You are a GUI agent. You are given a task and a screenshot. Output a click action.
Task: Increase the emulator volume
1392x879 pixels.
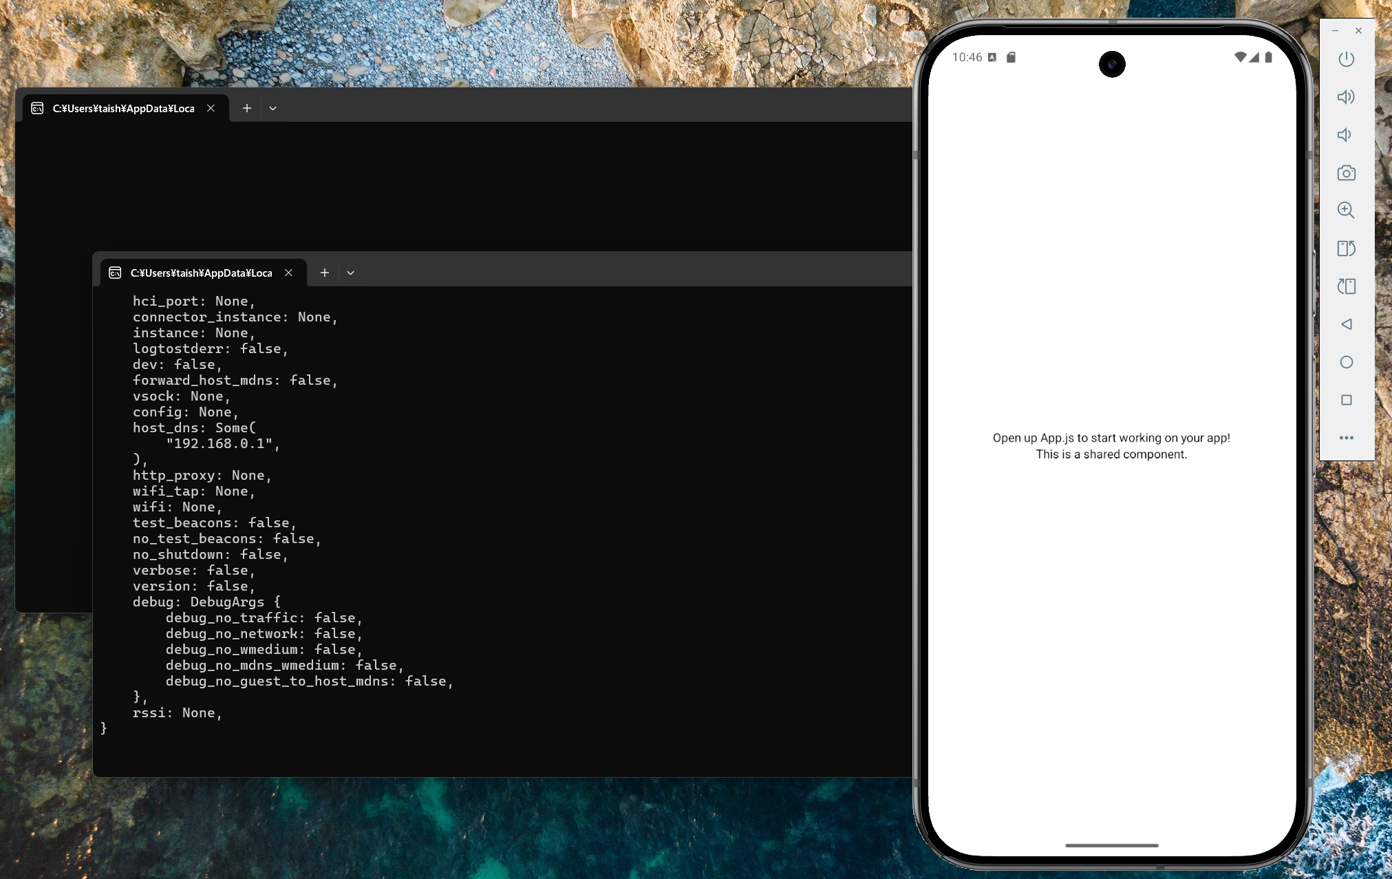click(1347, 96)
